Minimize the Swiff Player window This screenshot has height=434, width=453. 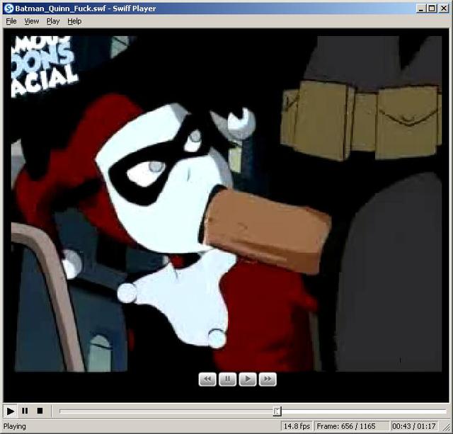coord(421,8)
